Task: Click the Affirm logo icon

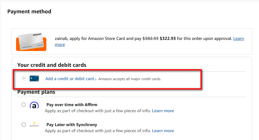Action: (34, 105)
